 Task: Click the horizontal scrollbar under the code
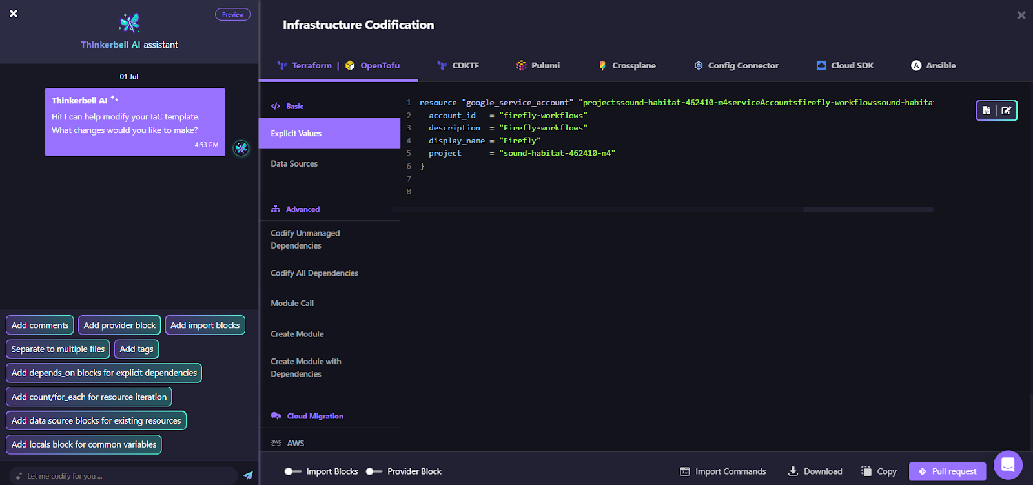pos(663,209)
